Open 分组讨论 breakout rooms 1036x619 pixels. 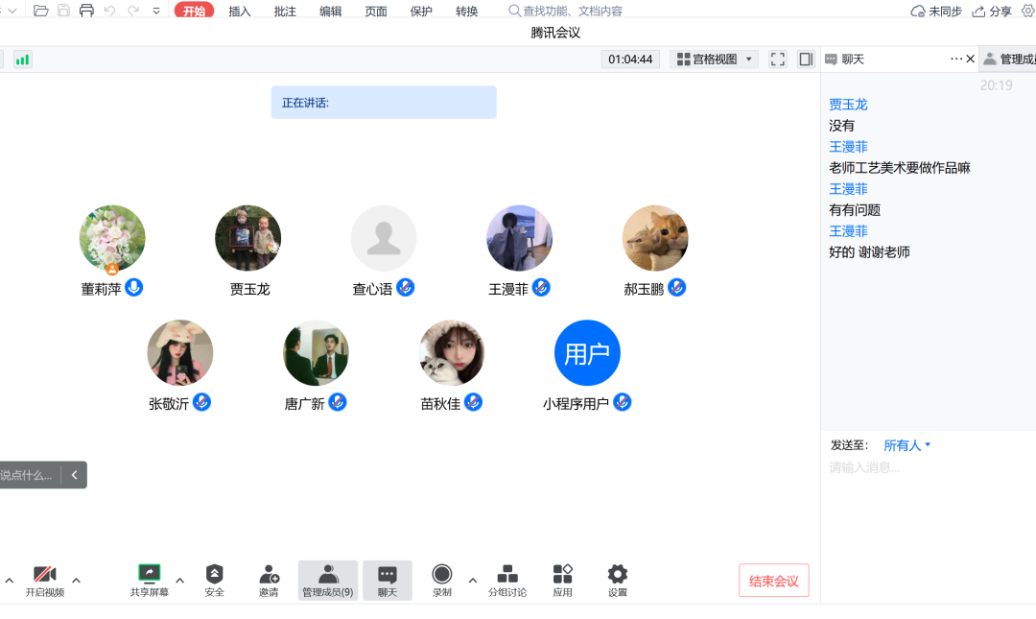(507, 581)
